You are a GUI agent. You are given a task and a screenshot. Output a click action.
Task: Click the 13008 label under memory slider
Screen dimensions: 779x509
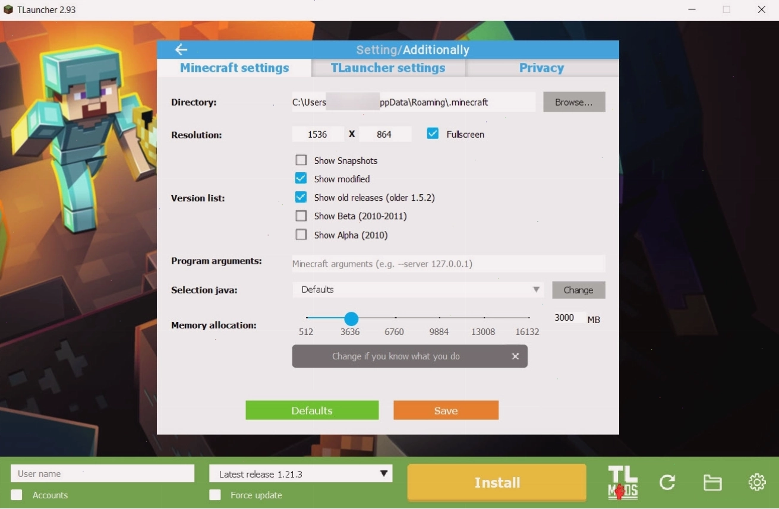pyautogui.click(x=483, y=332)
